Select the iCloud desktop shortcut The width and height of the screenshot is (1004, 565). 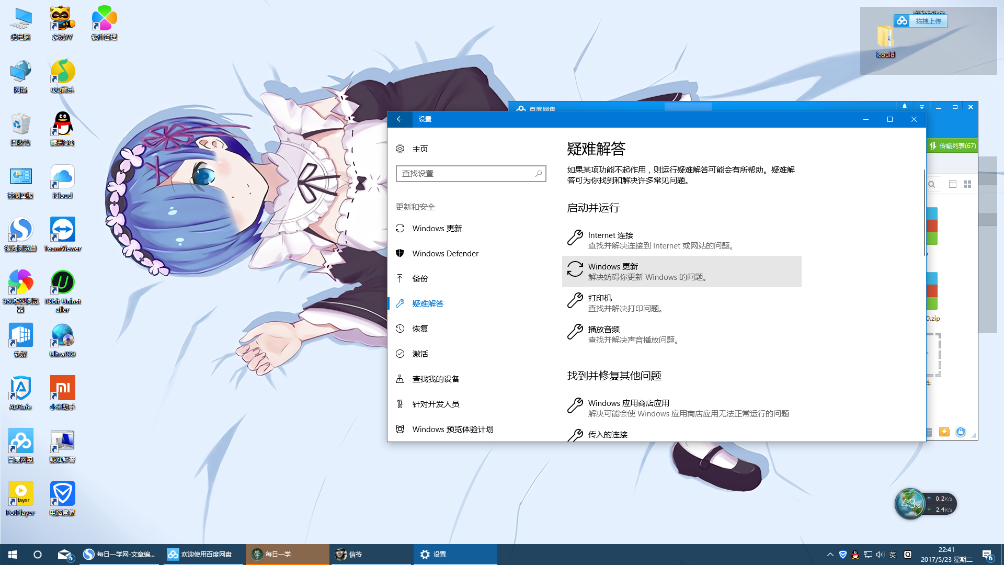click(x=62, y=183)
